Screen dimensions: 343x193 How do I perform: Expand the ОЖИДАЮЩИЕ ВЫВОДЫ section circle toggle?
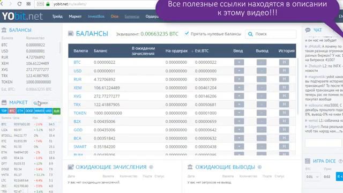pyautogui.click(x=259, y=167)
